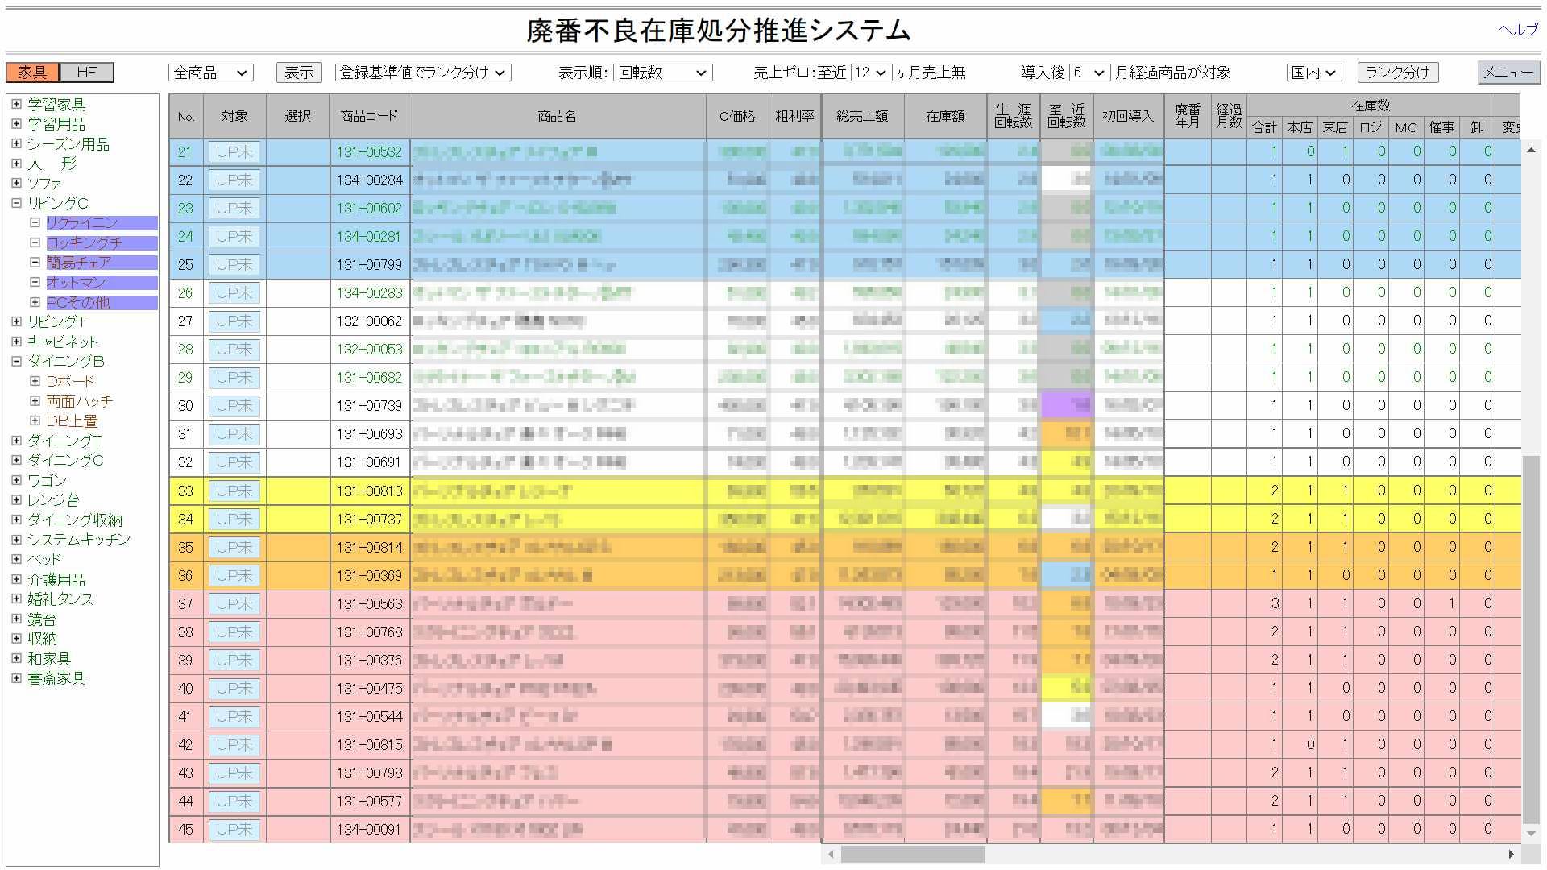
Task: Select オットマン in the category tree
Action: click(76, 283)
